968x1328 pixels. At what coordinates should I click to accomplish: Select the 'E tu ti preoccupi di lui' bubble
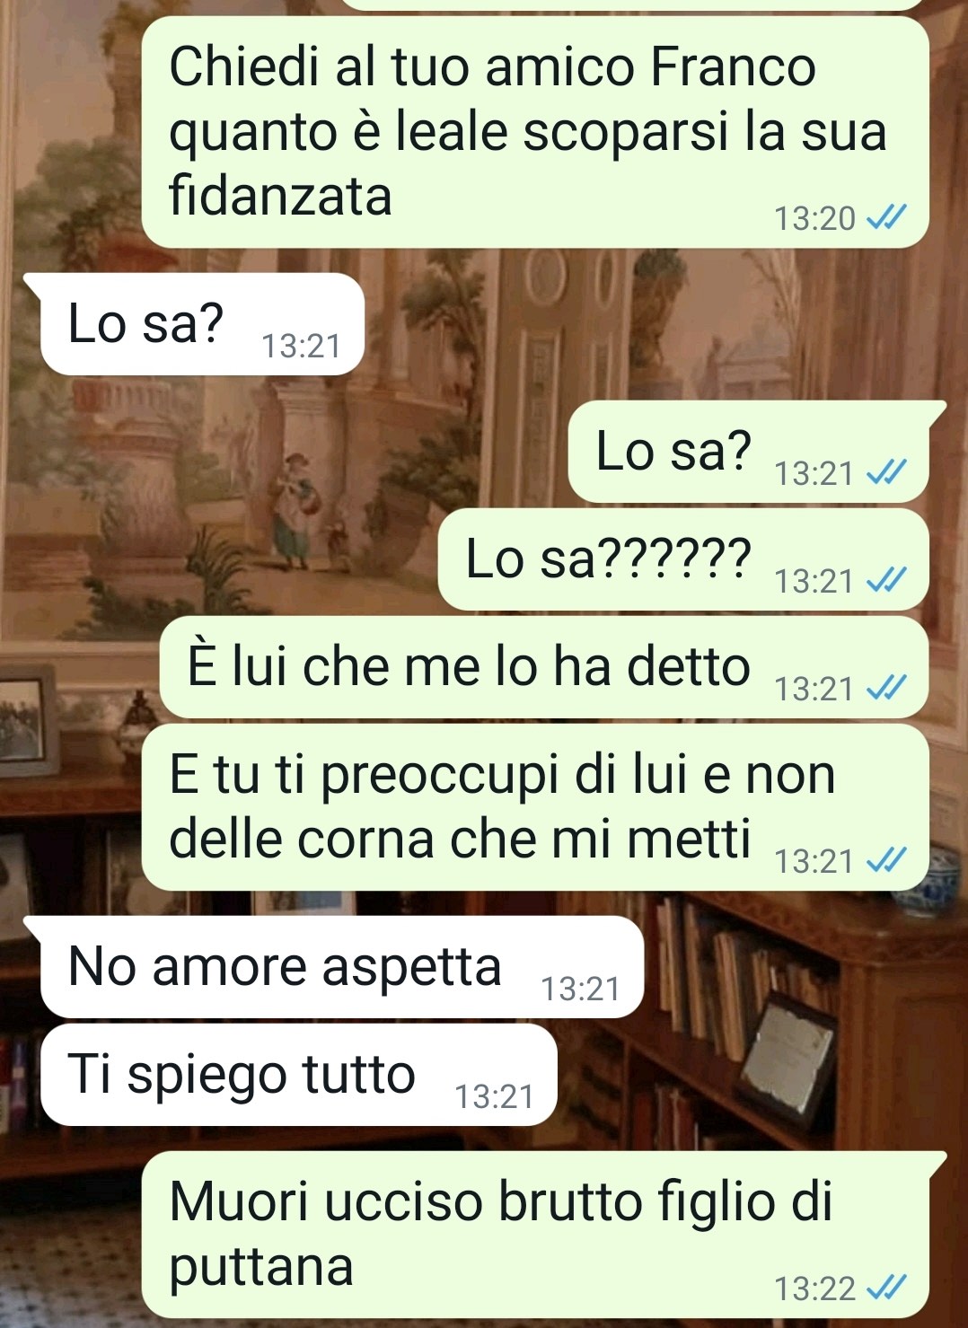coord(535,807)
